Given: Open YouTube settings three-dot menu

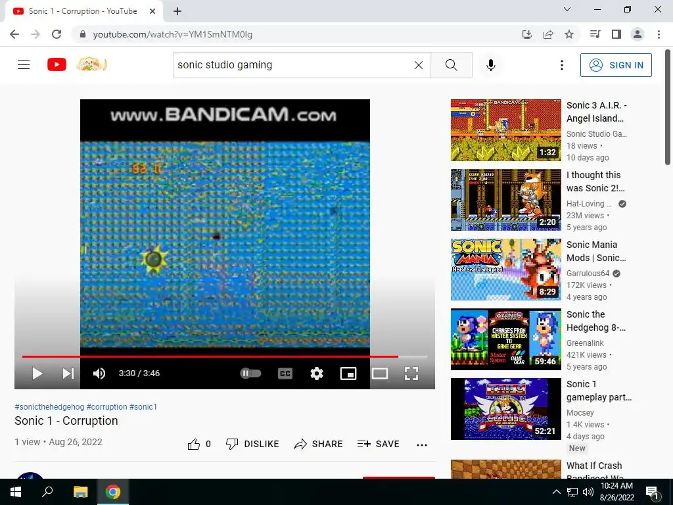Looking at the screenshot, I should 562,65.
